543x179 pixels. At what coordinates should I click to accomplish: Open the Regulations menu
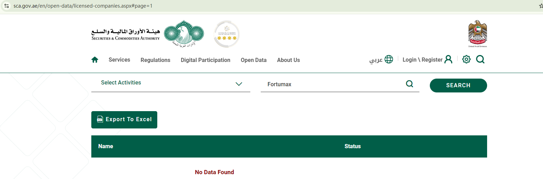[x=156, y=60]
